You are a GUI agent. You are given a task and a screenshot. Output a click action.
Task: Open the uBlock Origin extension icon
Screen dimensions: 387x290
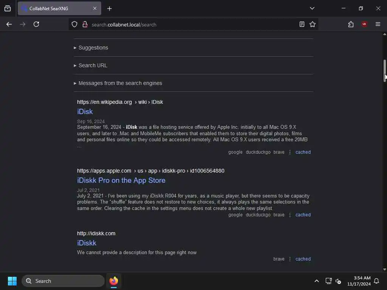point(364,24)
